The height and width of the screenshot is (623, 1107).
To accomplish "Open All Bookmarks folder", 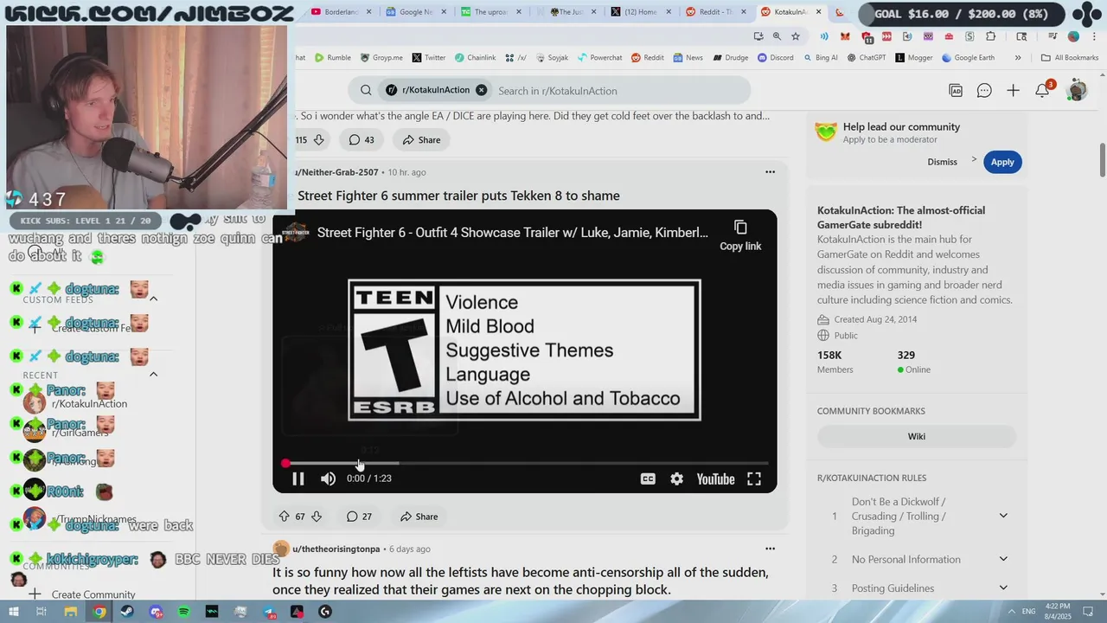I will point(1070,58).
